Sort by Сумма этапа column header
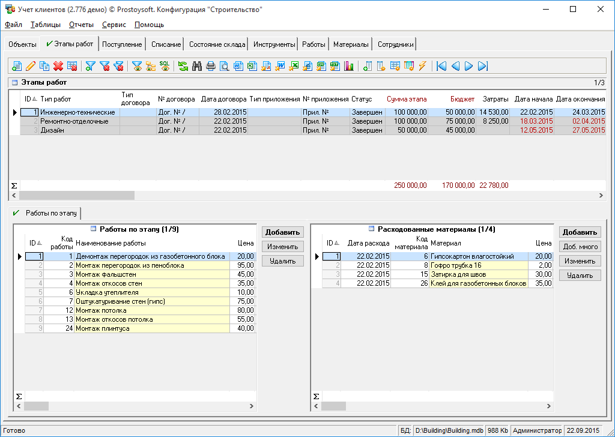 407,99
